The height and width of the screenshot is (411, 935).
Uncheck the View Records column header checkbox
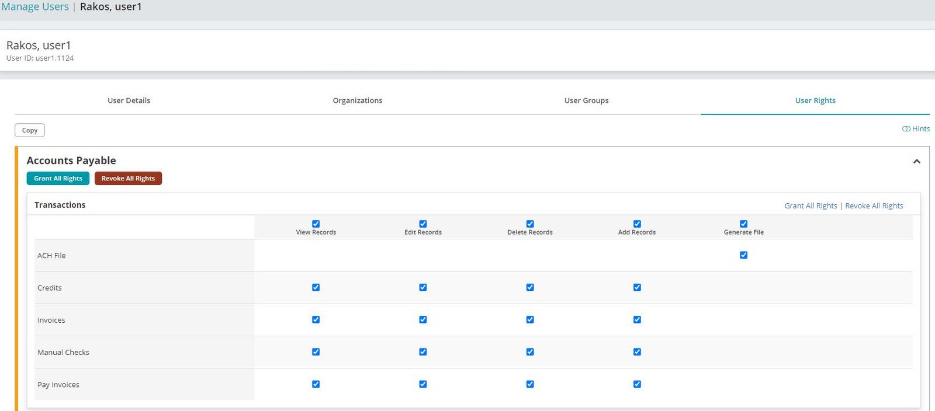[316, 224]
